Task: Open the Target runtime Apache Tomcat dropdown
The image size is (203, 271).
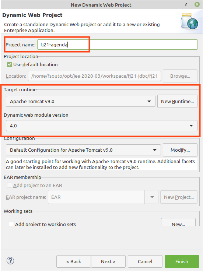Action: 81,102
